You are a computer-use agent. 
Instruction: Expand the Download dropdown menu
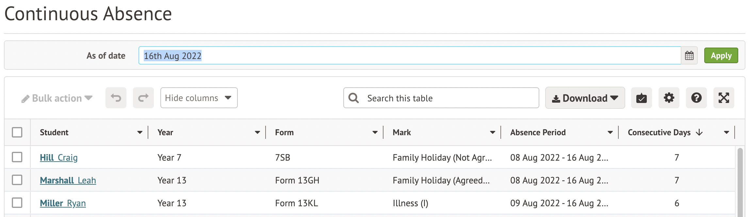pyautogui.click(x=585, y=98)
